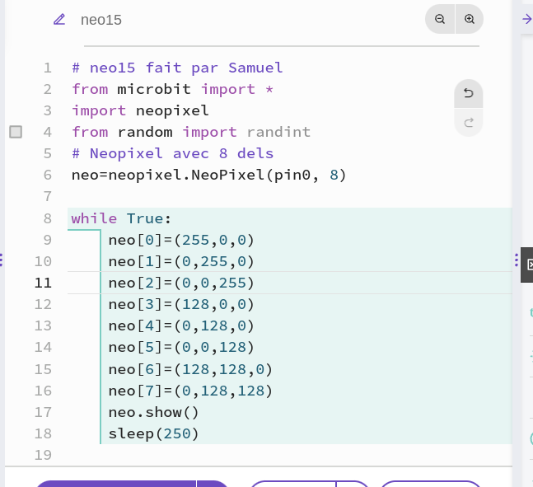533x487 pixels.
Task: Click the left sidebar grip dots handle
Action: click(2, 260)
